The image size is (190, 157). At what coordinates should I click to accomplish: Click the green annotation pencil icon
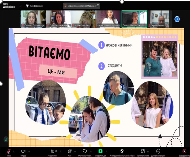pos(6,139)
